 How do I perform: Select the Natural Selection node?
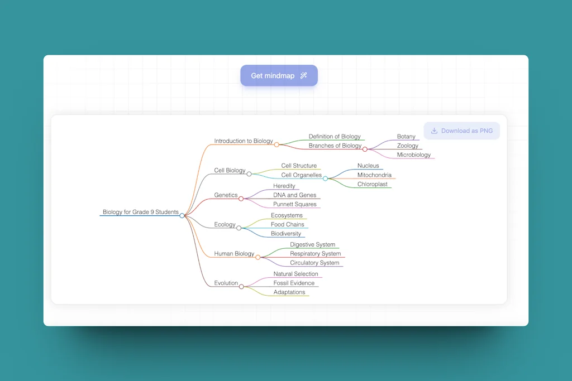click(295, 274)
